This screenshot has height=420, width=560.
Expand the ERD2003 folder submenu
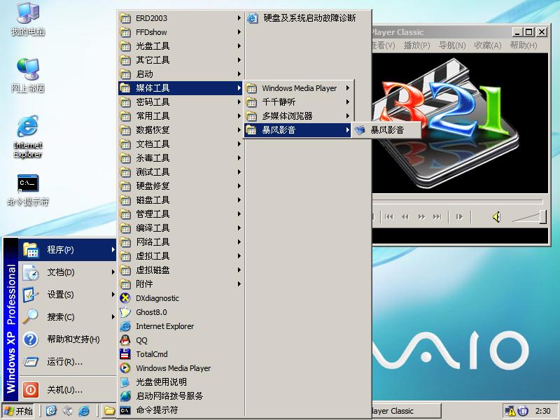coord(181,18)
